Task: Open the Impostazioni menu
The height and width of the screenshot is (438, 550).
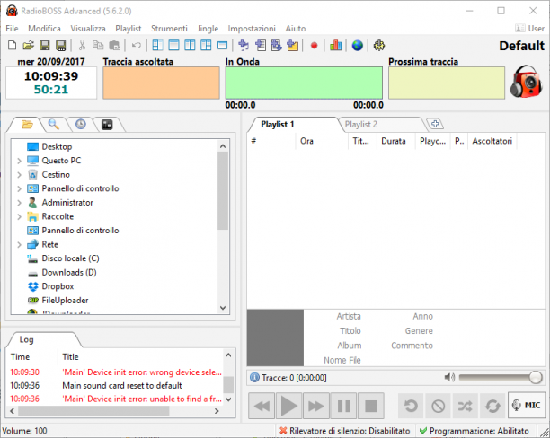Action: pos(252,29)
